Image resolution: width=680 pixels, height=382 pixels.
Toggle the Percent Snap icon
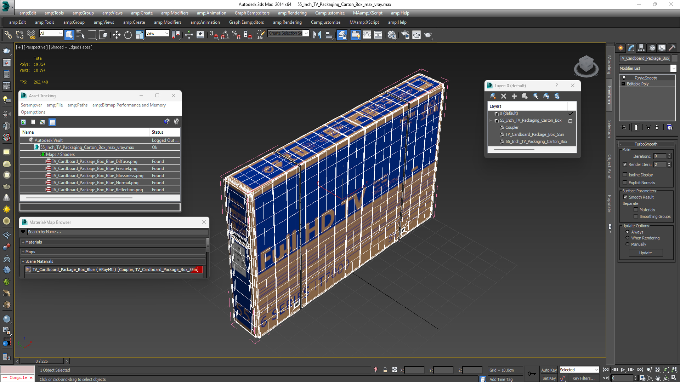[x=236, y=34]
